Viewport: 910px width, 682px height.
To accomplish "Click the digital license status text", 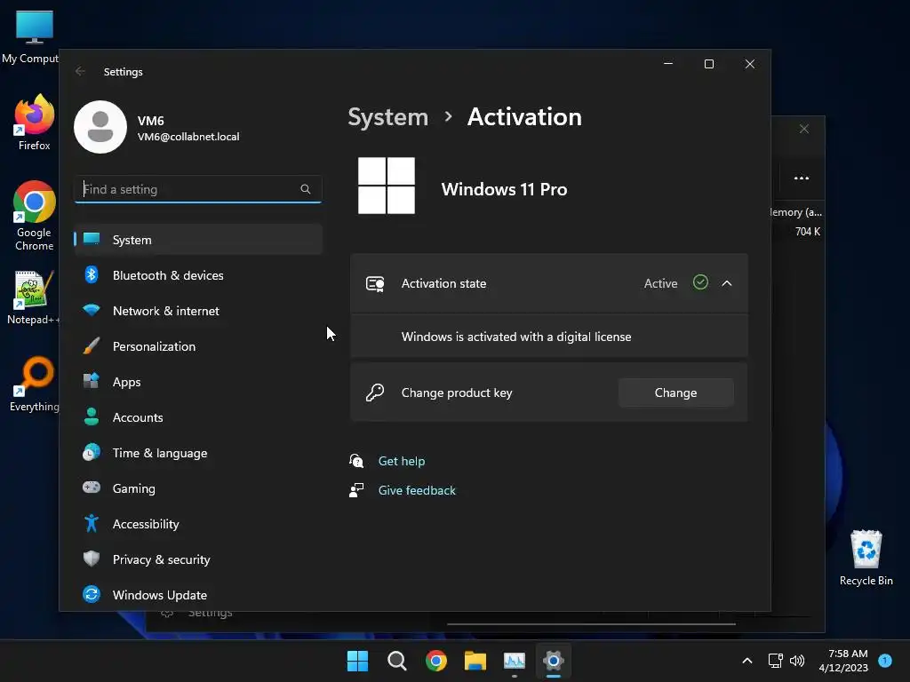I will point(516,337).
